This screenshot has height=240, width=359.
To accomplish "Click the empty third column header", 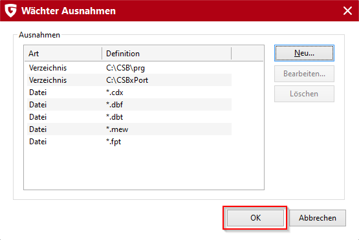I will [x=247, y=53].
